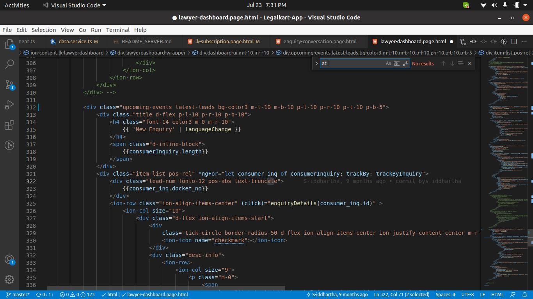Open the Run and Debug view

tap(9, 105)
